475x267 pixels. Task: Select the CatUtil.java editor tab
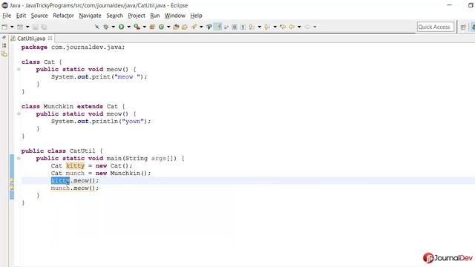31,39
